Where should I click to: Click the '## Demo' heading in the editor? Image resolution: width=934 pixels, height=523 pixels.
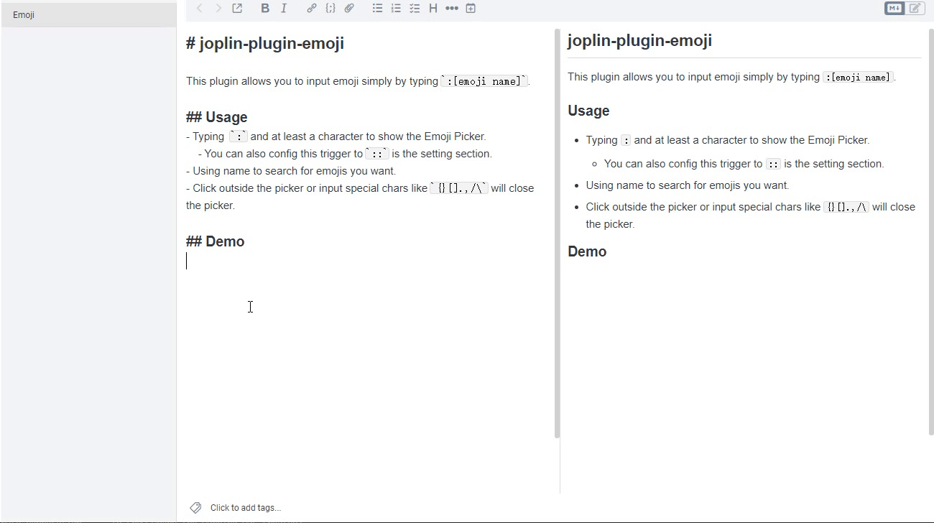pyautogui.click(x=216, y=241)
